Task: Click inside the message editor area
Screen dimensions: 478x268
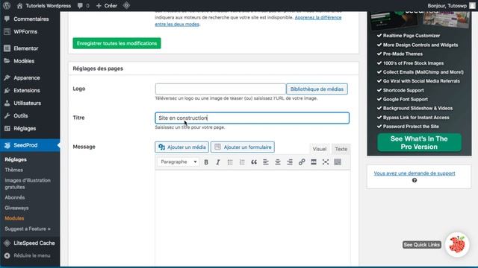Action: (x=252, y=217)
